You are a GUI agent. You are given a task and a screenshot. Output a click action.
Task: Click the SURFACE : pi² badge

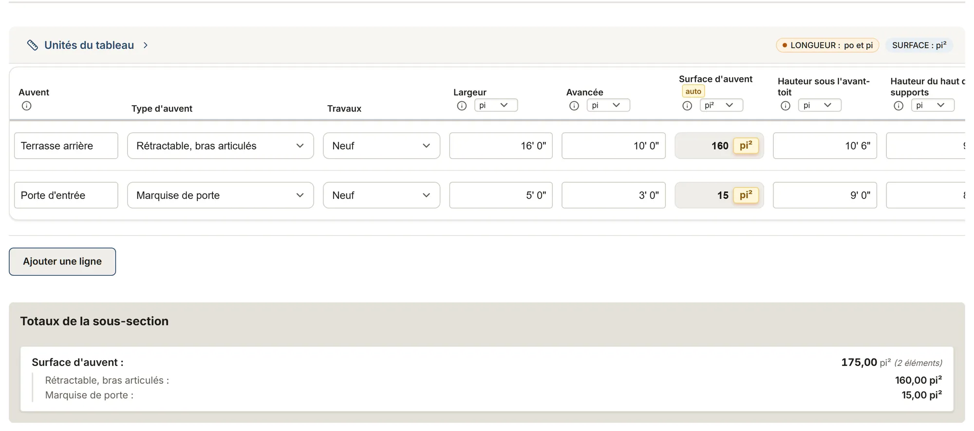(x=919, y=45)
